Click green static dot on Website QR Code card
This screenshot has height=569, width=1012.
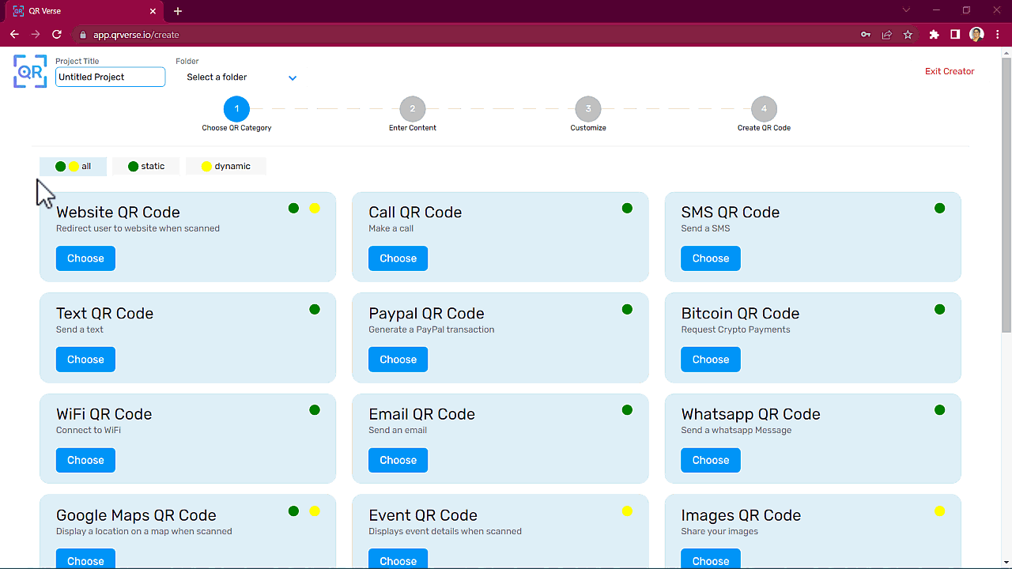(x=293, y=209)
